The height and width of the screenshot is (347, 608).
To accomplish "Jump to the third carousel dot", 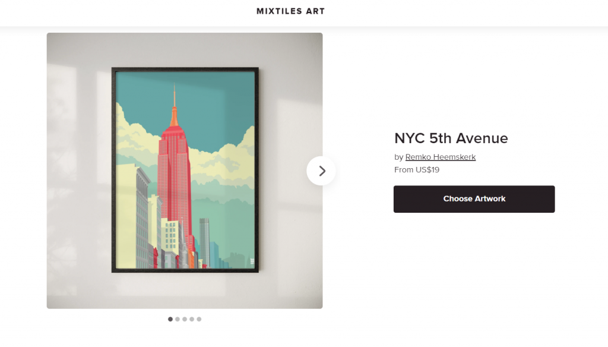I will pyautogui.click(x=185, y=319).
